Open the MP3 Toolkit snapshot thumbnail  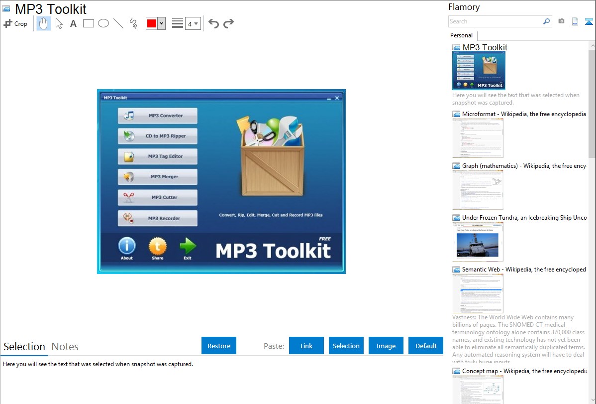click(479, 71)
